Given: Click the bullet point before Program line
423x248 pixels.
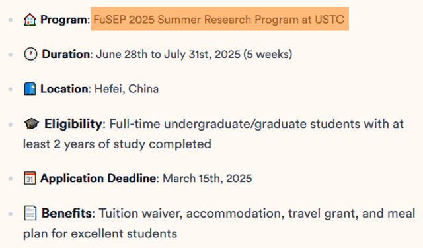Looking at the screenshot, I should 11,20.
